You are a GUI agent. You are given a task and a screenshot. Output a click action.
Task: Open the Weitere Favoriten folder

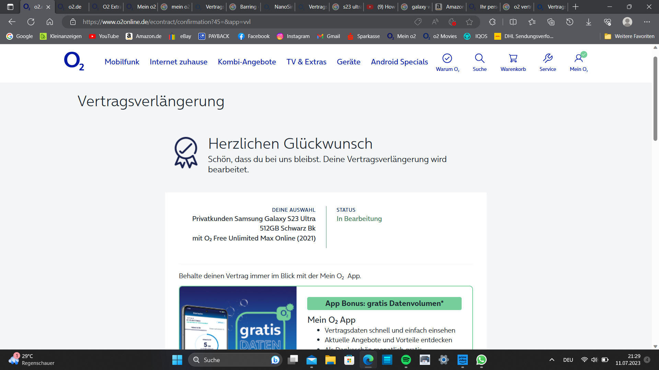point(629,36)
